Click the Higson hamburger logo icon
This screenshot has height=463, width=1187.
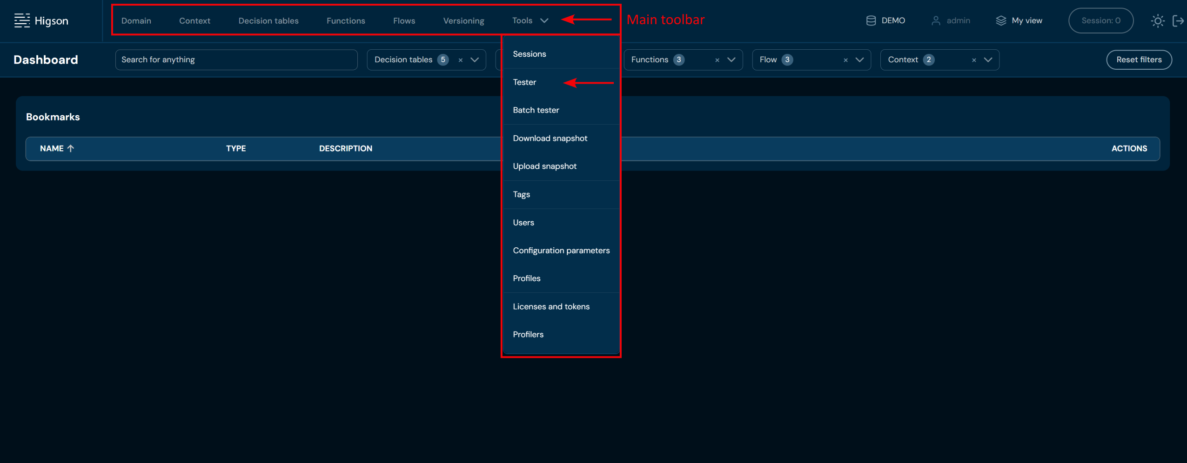pos(22,20)
